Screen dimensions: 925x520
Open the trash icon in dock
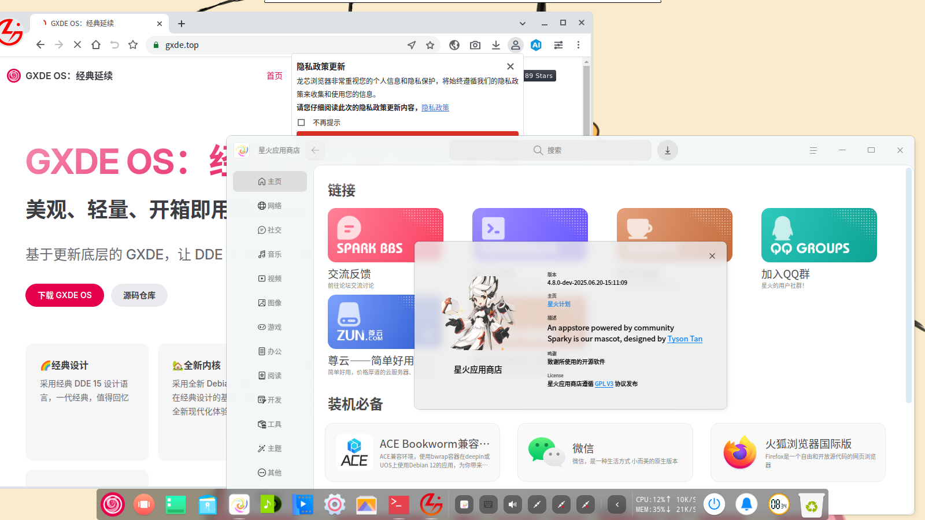click(x=812, y=505)
